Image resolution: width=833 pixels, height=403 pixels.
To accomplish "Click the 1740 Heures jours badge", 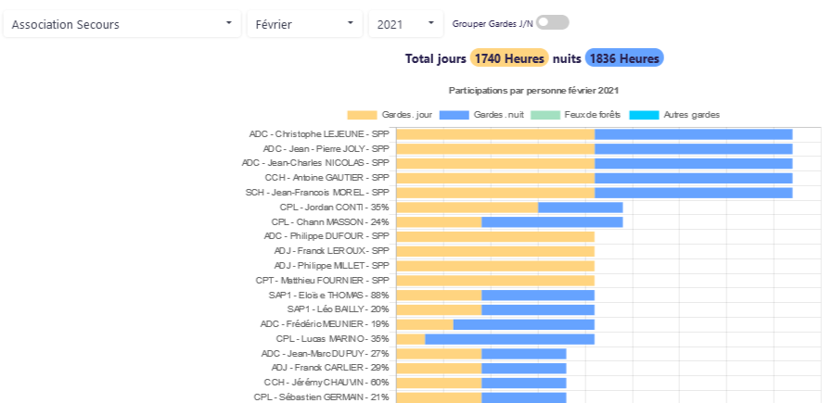I will click(x=509, y=58).
